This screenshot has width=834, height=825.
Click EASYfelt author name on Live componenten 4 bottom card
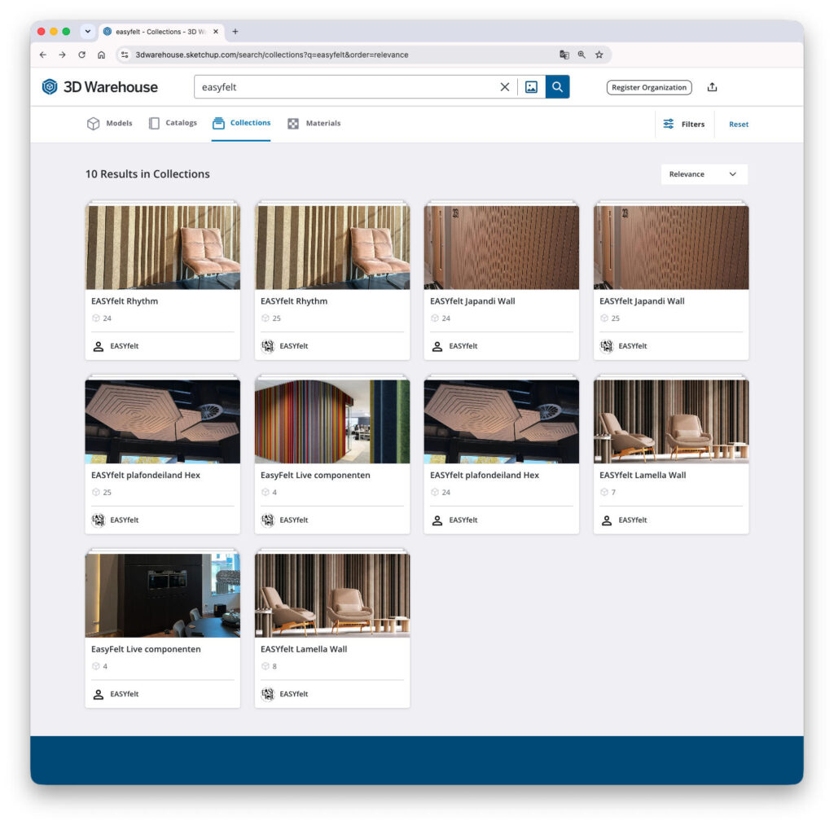(125, 694)
